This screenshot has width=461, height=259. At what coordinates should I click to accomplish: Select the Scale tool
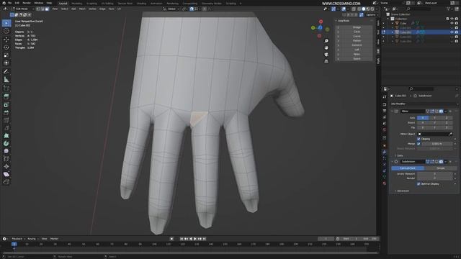pyautogui.click(x=6, y=55)
